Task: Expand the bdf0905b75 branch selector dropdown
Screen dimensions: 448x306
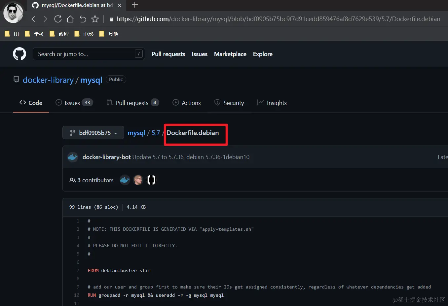Action: point(93,133)
